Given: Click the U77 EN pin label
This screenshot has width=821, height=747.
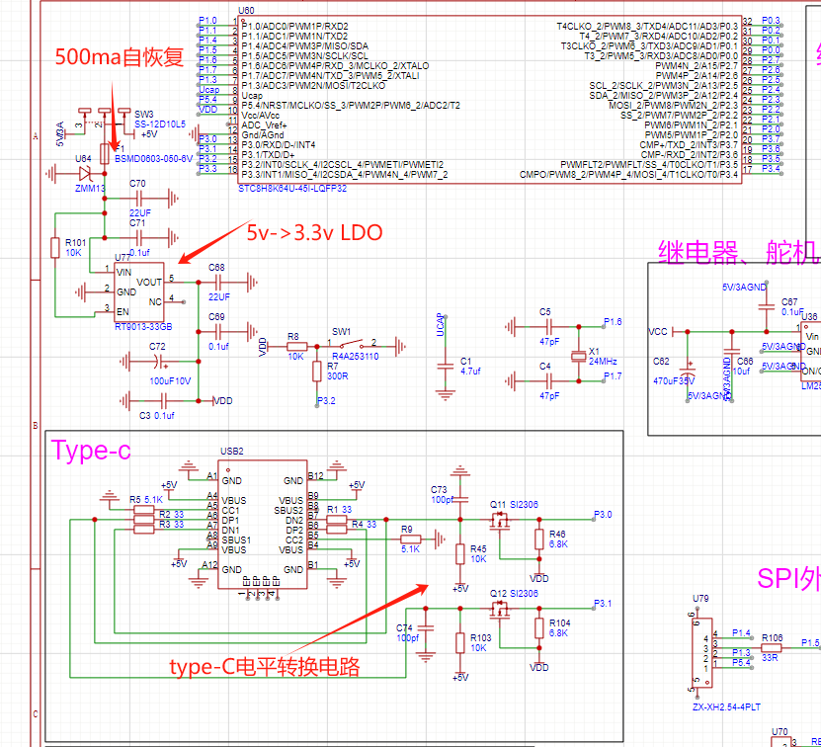Looking at the screenshot, I should click(x=123, y=311).
